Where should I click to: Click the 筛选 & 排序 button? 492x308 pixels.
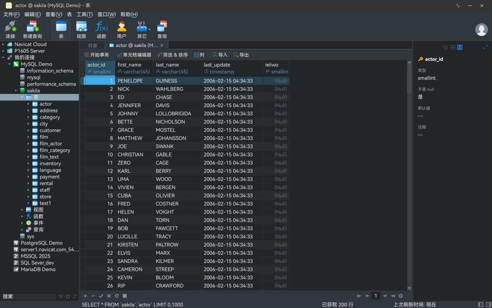click(172, 55)
